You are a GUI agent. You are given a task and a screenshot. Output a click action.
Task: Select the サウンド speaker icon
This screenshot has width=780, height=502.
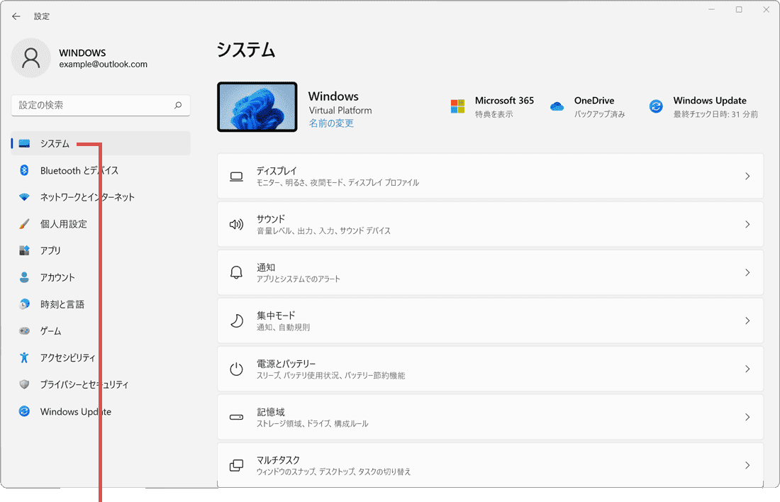pyautogui.click(x=236, y=224)
